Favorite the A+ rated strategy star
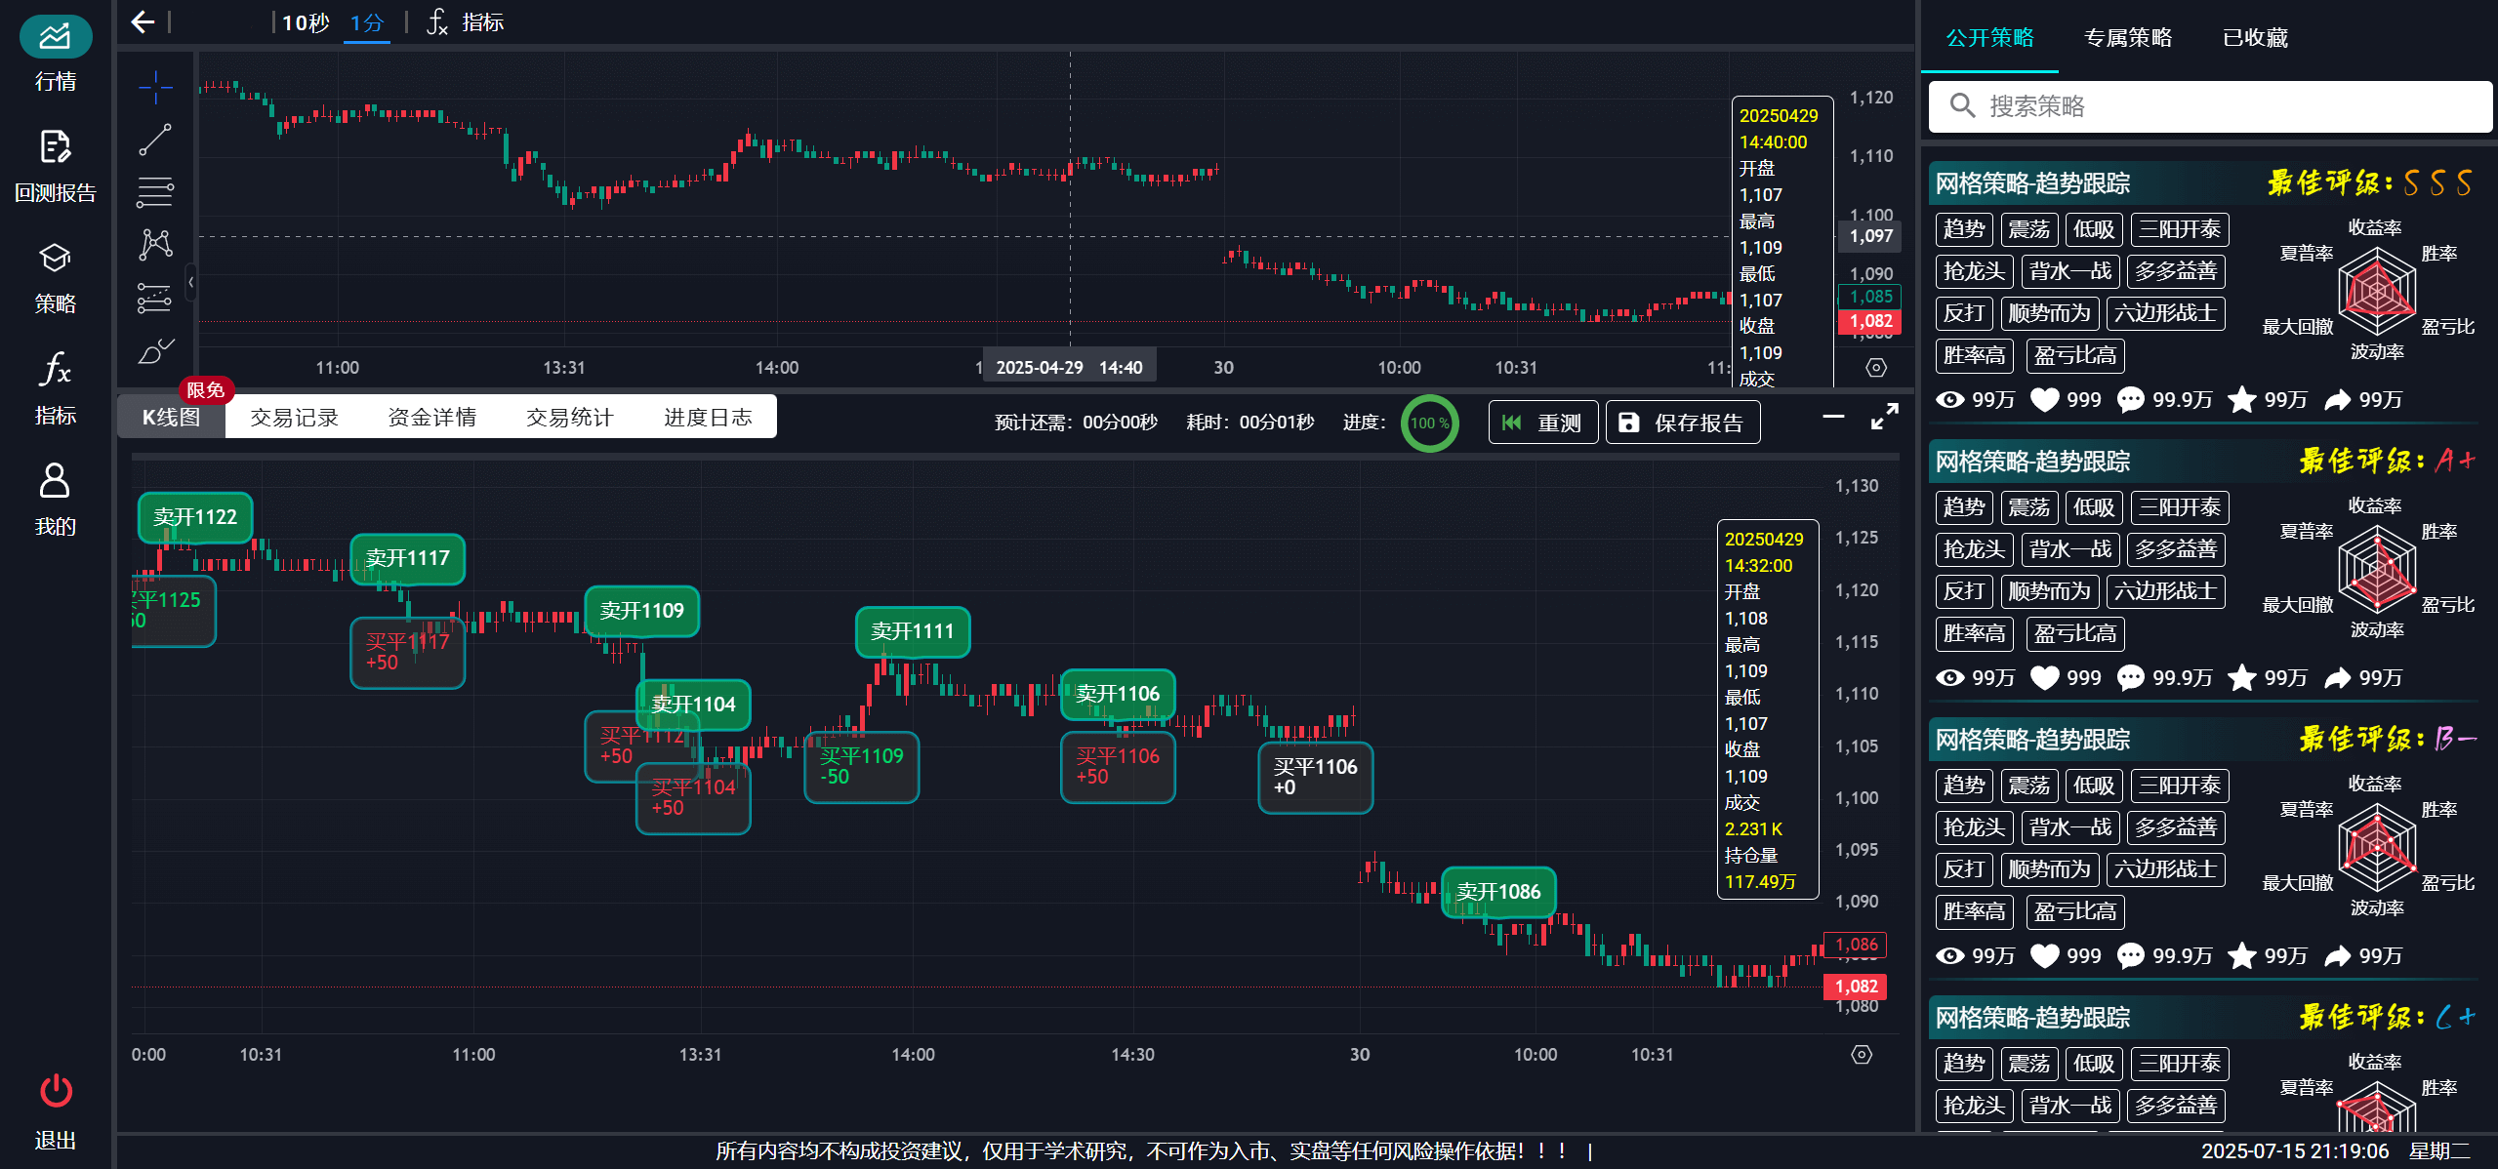The width and height of the screenshot is (2498, 1169). click(2242, 678)
